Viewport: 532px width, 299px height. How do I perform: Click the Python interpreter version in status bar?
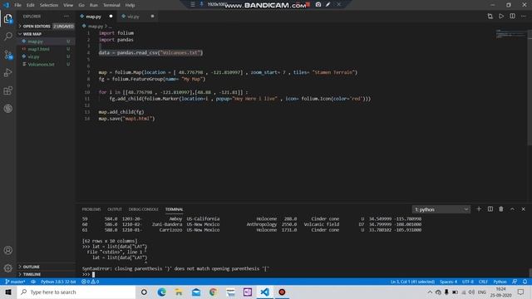point(58,282)
